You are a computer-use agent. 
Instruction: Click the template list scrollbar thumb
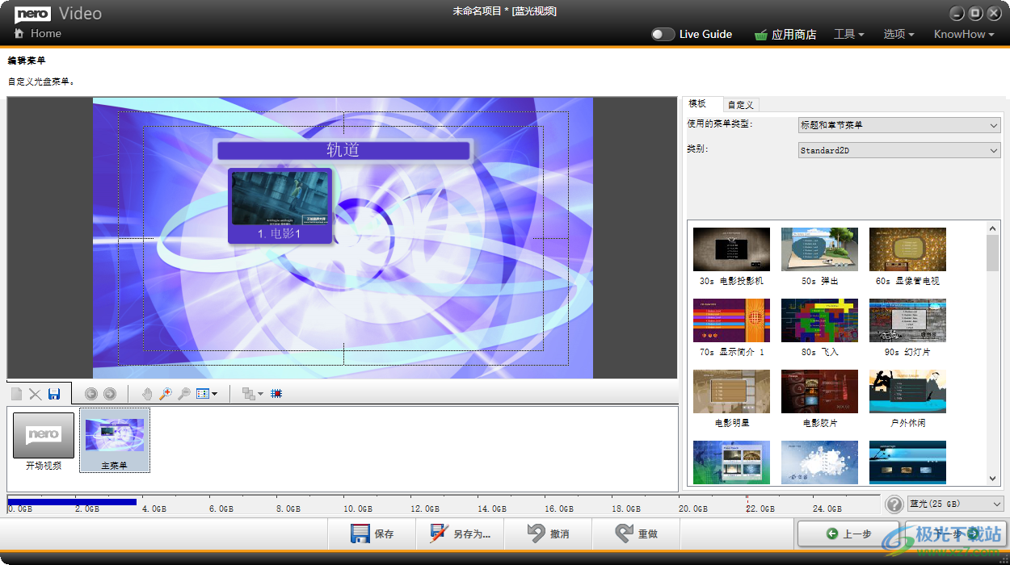tap(992, 253)
